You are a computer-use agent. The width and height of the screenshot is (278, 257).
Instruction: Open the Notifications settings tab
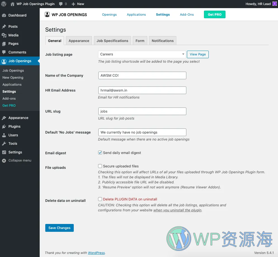[163, 41]
